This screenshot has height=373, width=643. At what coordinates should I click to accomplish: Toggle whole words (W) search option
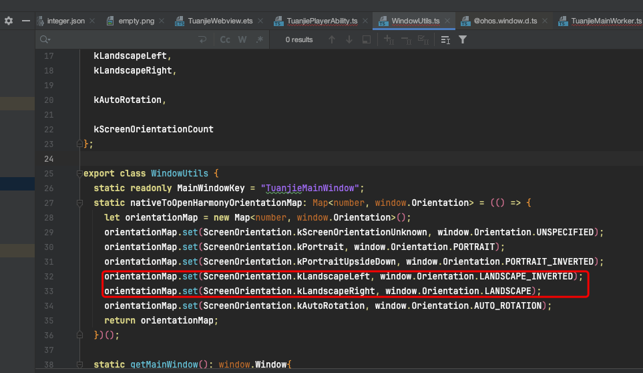tap(242, 40)
